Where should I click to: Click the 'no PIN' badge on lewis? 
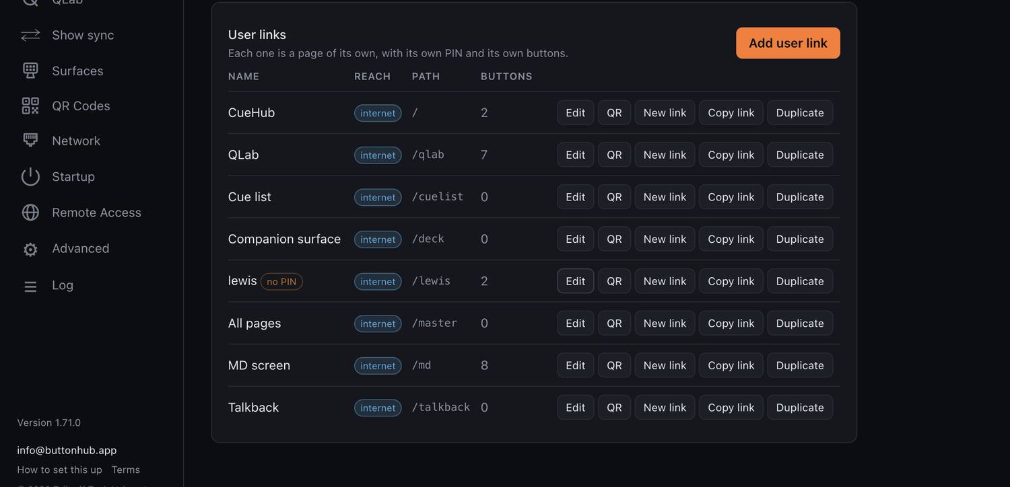tap(281, 281)
